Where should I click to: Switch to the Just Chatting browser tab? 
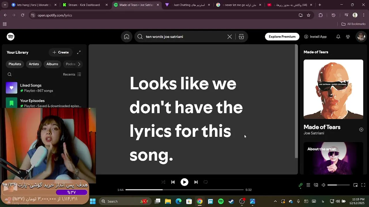pos(188,5)
